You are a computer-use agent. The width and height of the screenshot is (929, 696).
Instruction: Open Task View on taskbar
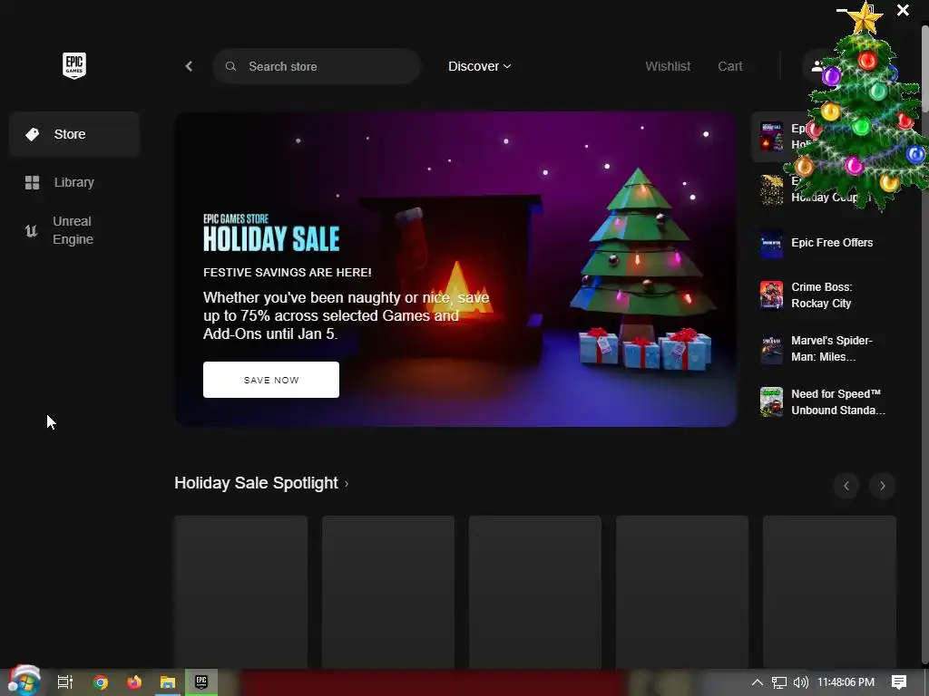pos(65,682)
